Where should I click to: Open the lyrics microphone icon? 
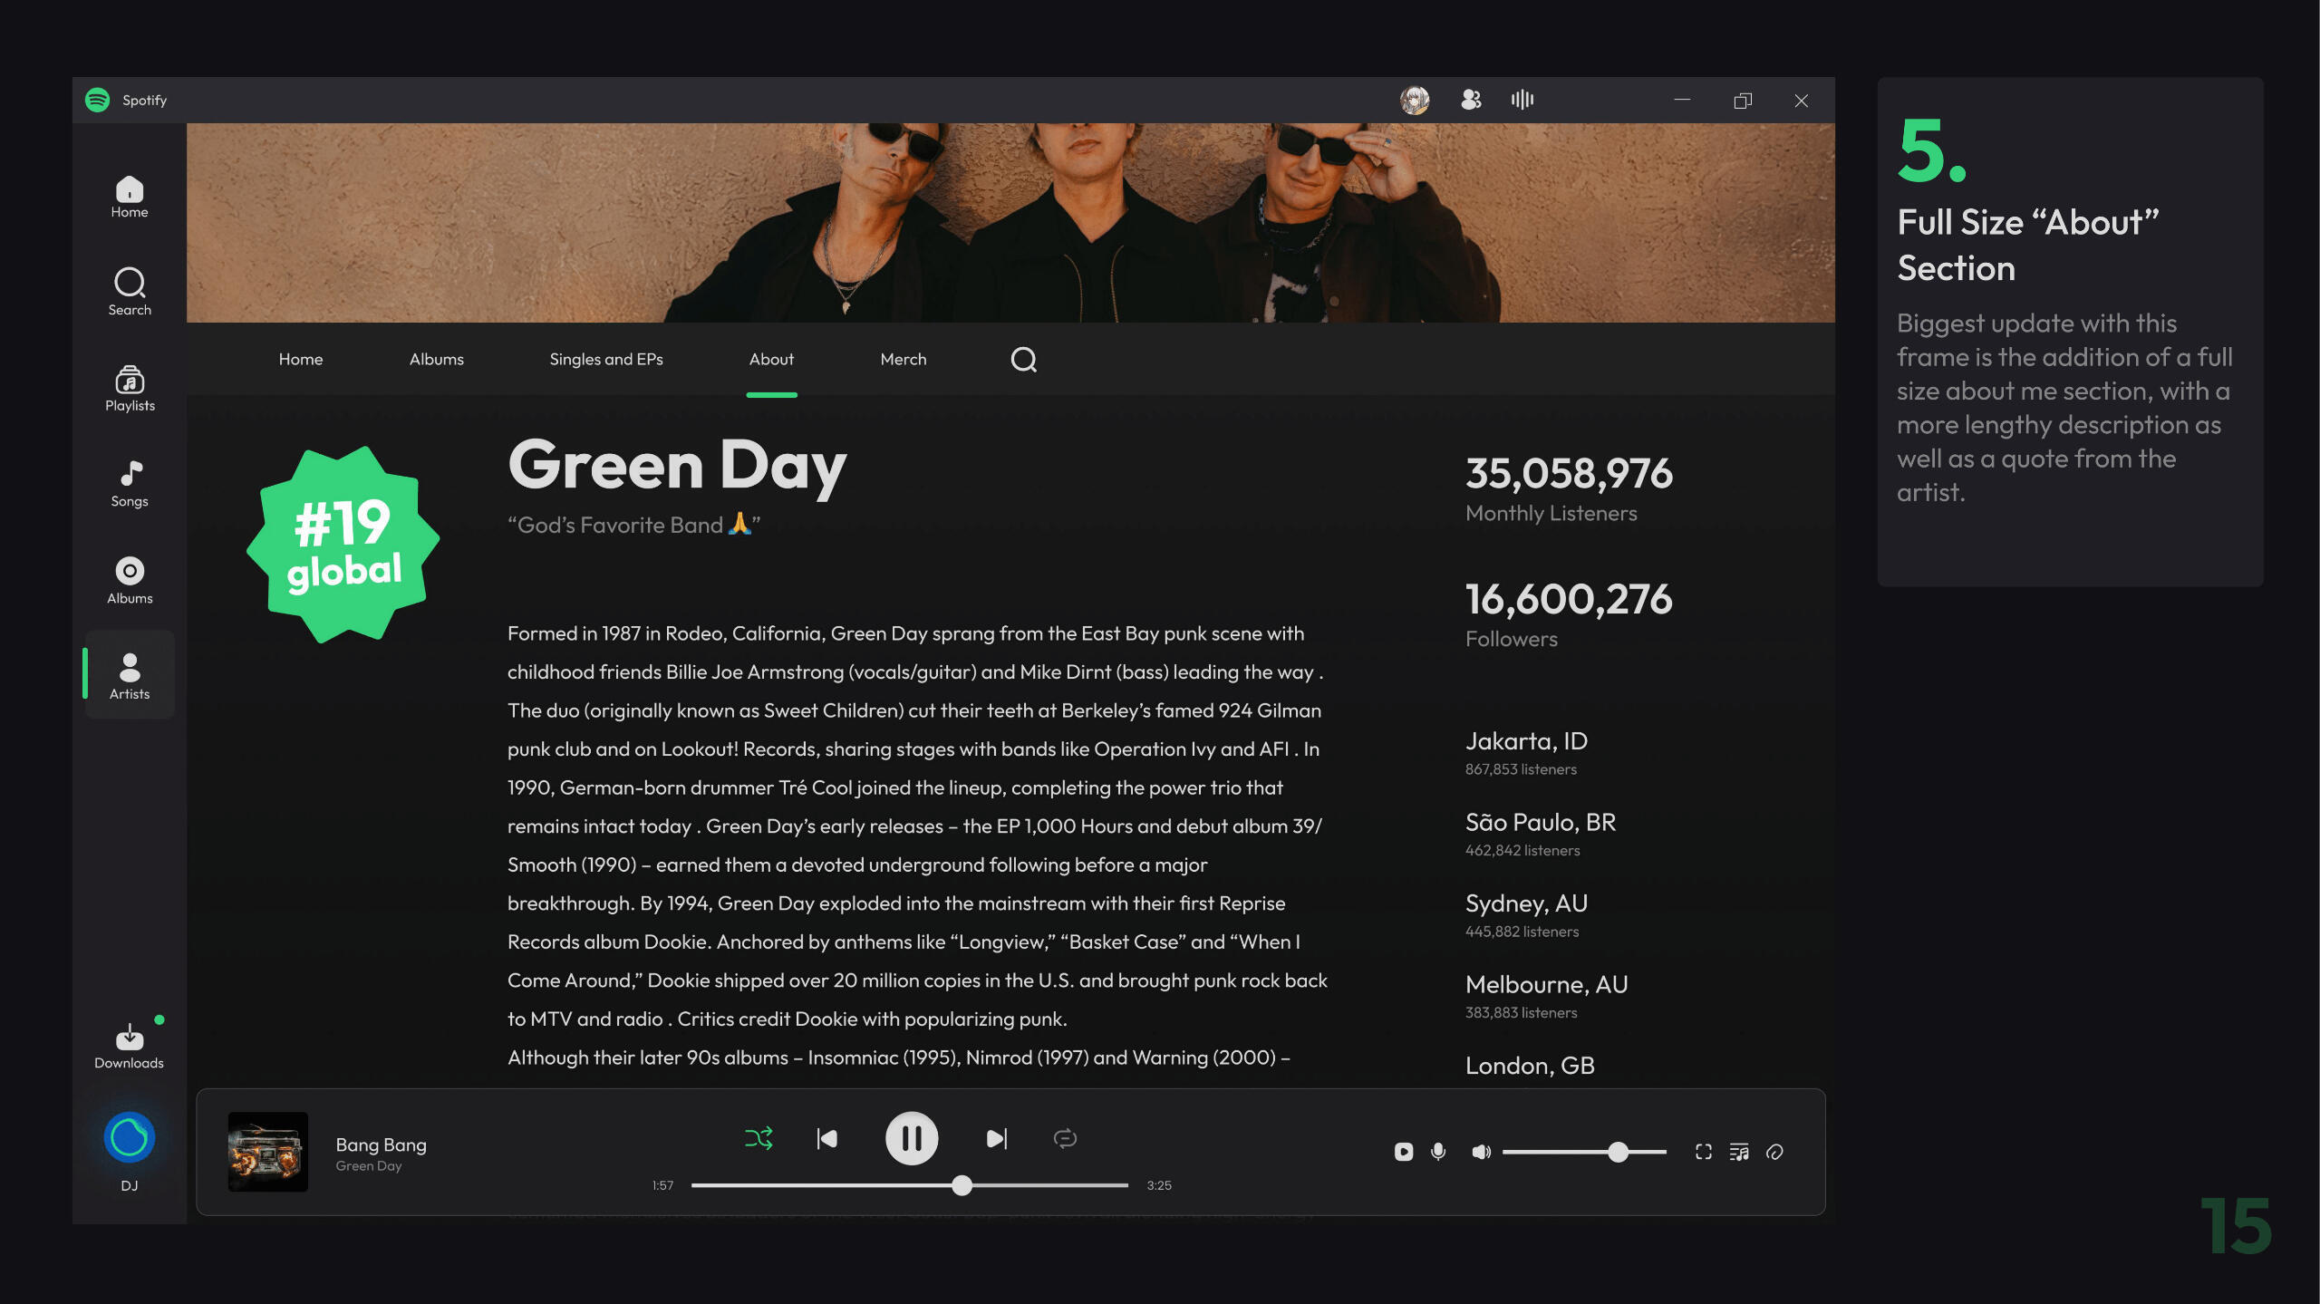coord(1438,1152)
